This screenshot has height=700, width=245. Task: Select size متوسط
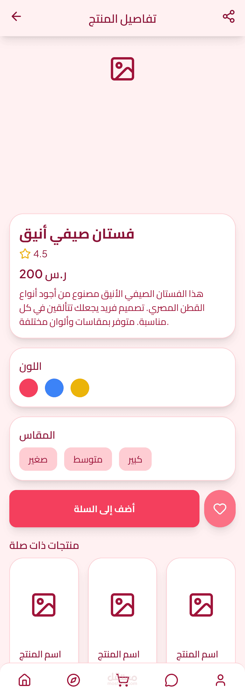(x=88, y=459)
